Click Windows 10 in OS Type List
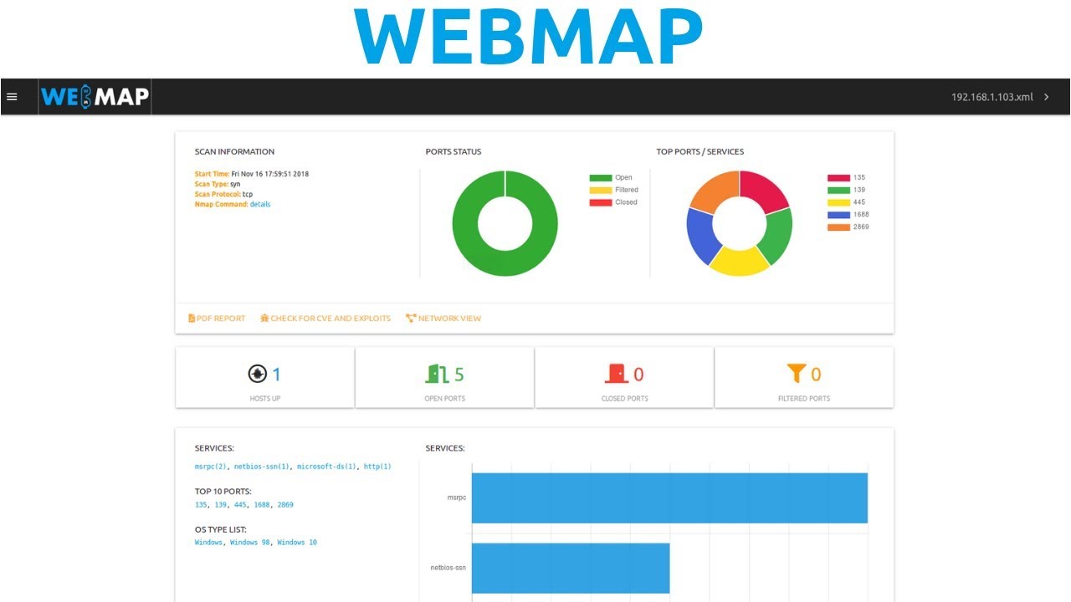 [297, 543]
